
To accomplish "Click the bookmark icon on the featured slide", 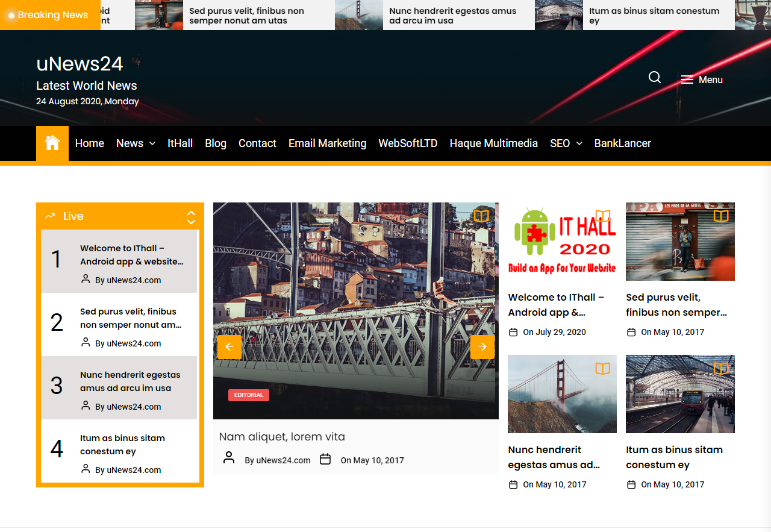I will point(481,215).
